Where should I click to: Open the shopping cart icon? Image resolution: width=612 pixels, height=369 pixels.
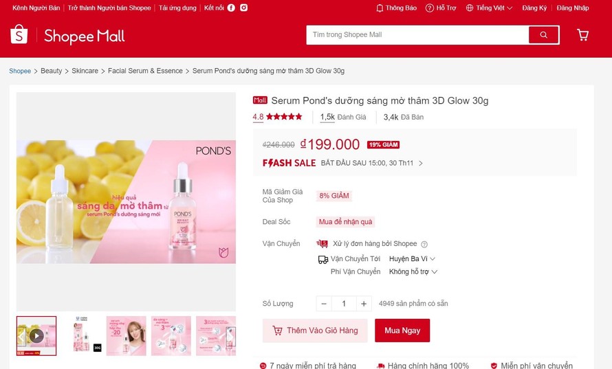click(582, 35)
